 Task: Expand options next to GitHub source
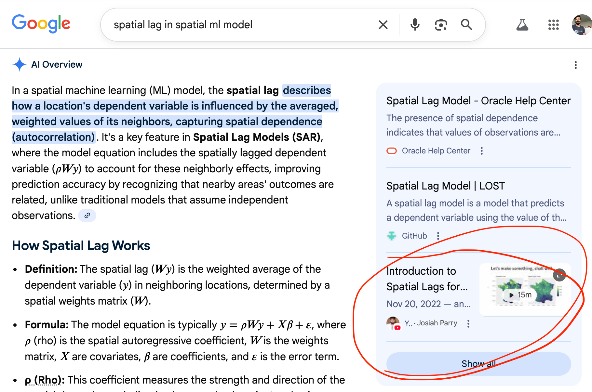tap(438, 236)
